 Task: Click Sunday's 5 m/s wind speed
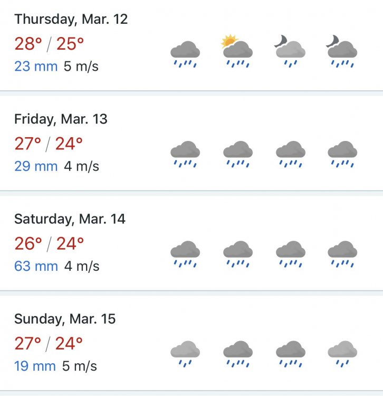[x=80, y=366]
